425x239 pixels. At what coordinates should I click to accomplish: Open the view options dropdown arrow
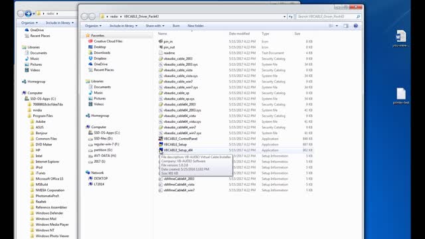coord(337,26)
